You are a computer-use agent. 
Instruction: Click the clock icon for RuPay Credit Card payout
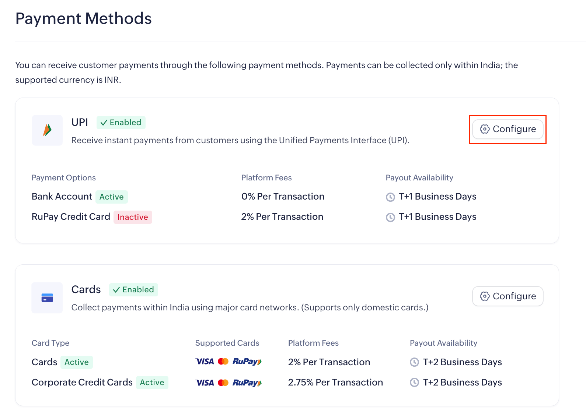tap(390, 217)
